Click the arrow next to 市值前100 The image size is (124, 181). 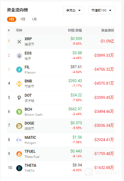110,10
